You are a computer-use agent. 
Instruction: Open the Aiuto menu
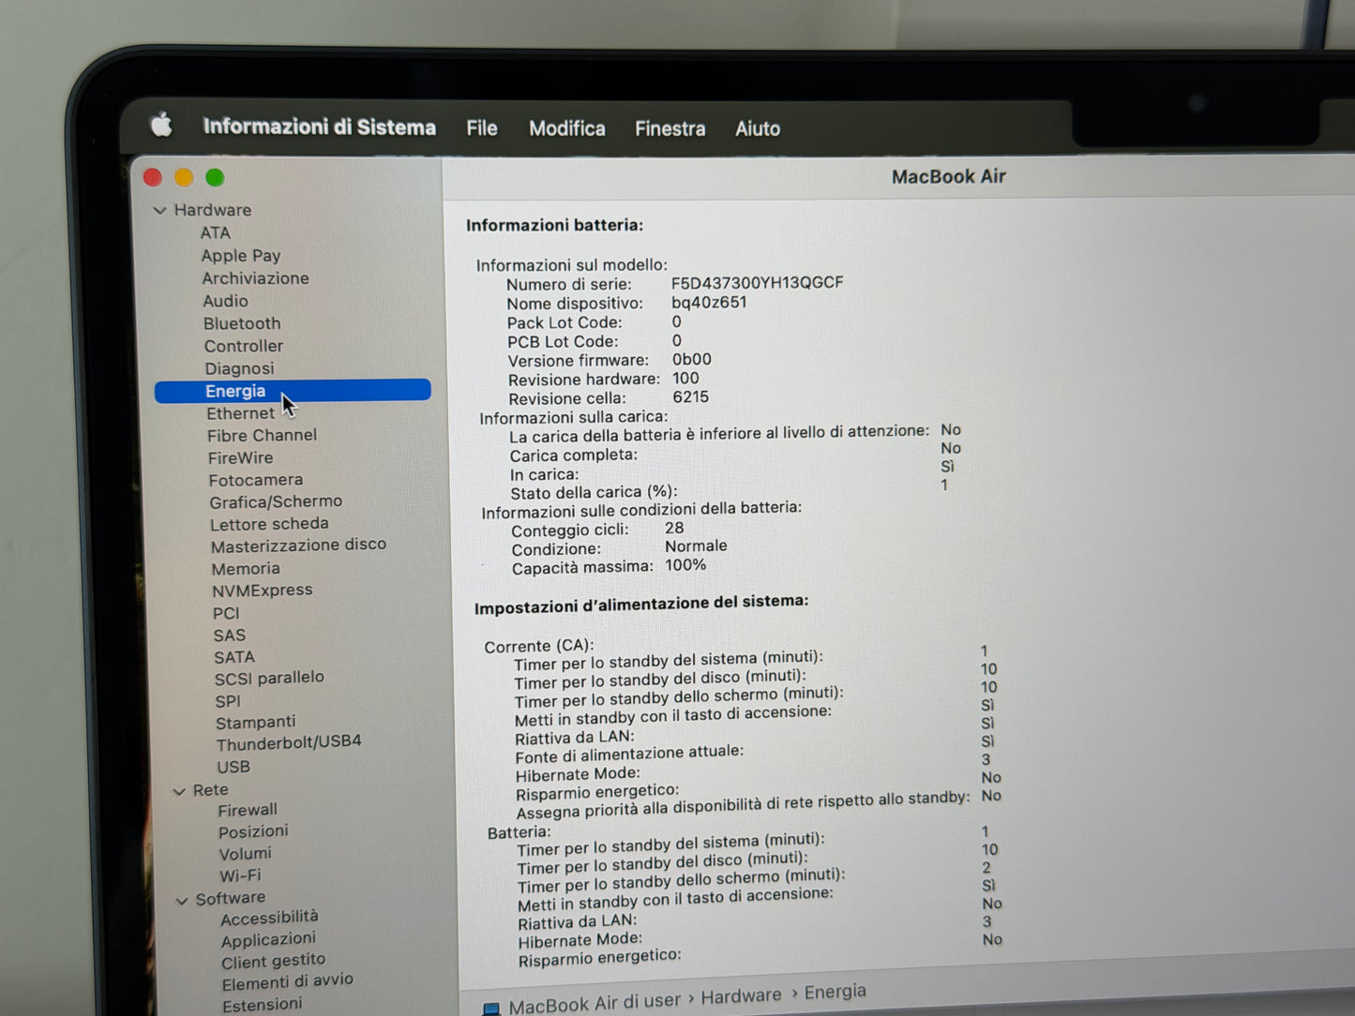758,128
